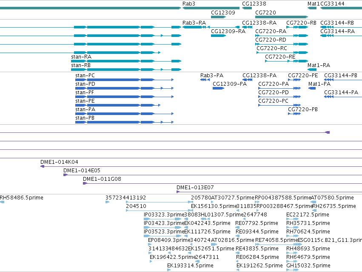Select the EK111726.5prime EST label
The width and height of the screenshot is (362, 272).
[207, 232]
